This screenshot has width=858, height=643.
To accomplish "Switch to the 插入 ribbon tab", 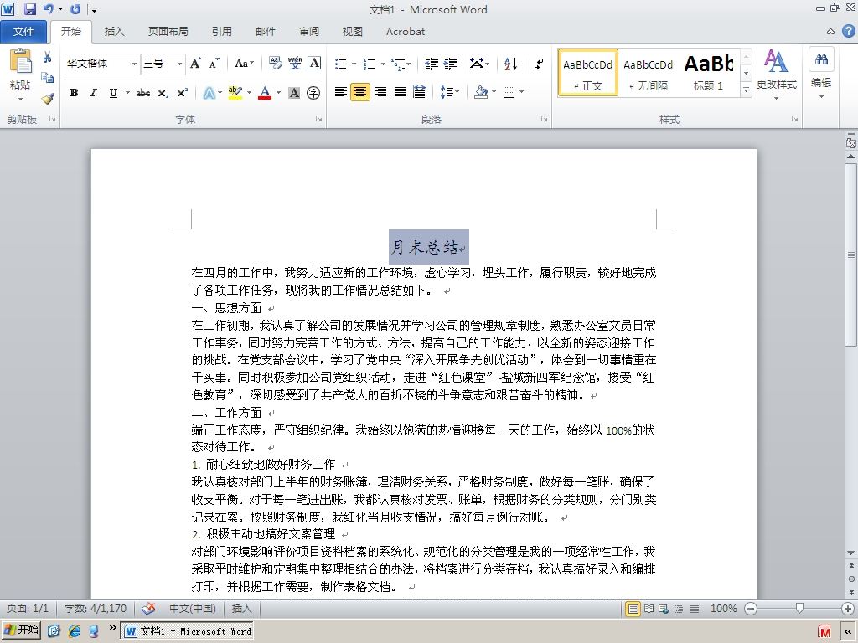I will point(114,31).
